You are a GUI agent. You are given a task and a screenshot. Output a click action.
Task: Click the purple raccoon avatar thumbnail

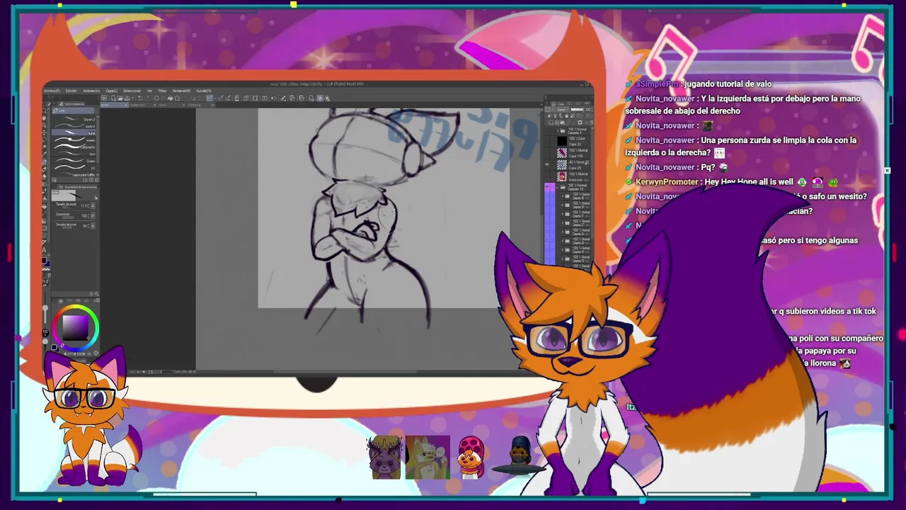click(x=384, y=458)
